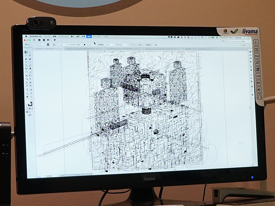Image resolution: width=275 pixels, height=206 pixels.
Task: Click the 環境設定 button
Action: (x=148, y=45)
